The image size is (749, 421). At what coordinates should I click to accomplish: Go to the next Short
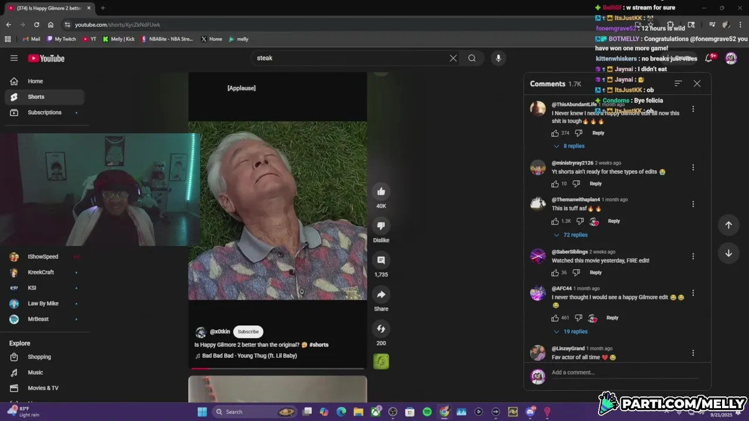pos(729,253)
